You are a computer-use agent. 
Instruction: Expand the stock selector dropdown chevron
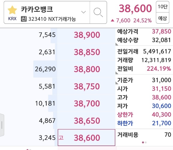coord(84,12)
